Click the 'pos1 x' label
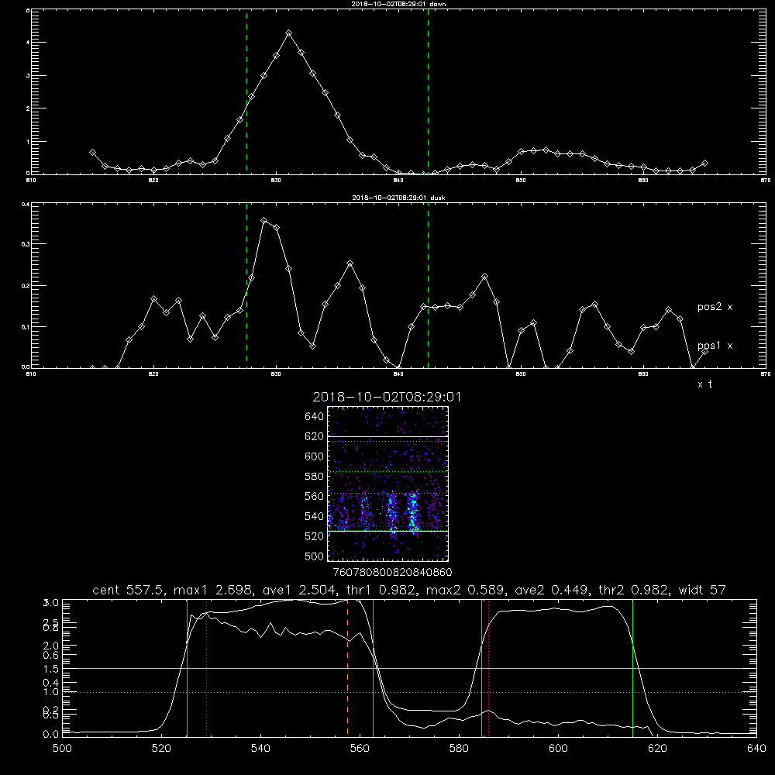The image size is (775, 775). click(715, 346)
